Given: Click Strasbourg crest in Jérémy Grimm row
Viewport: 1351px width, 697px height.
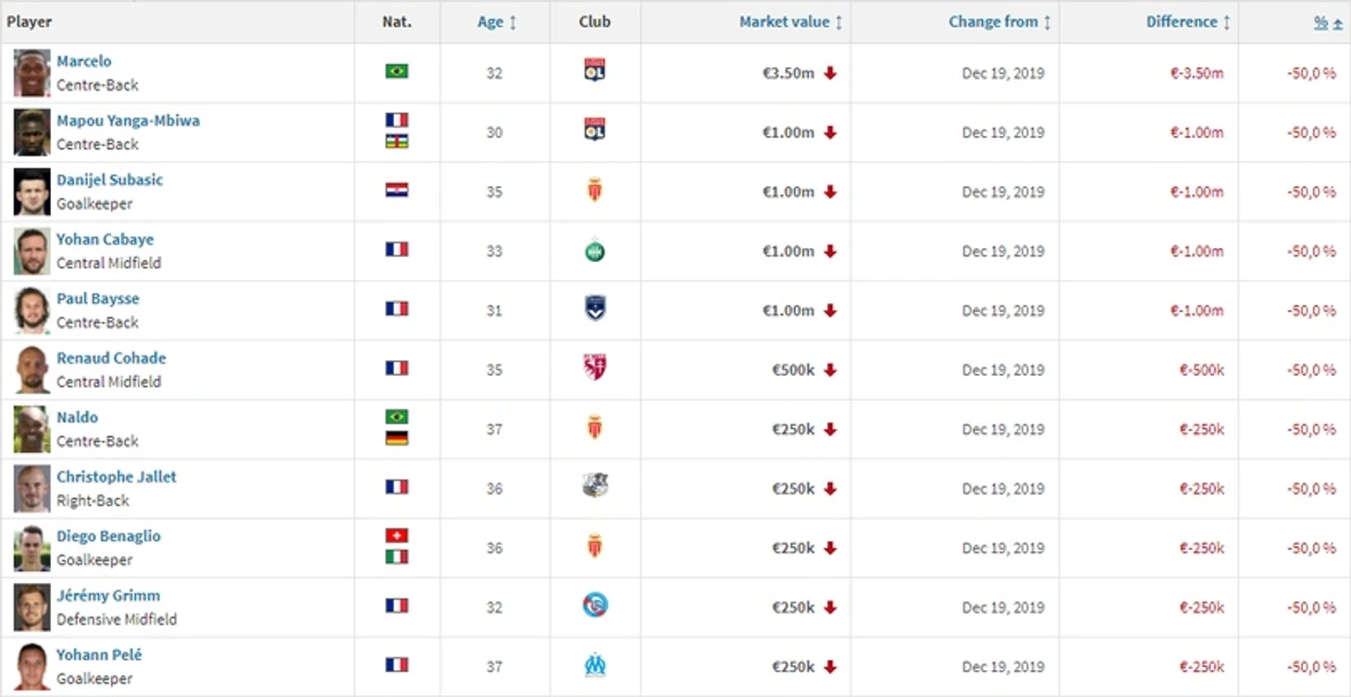Looking at the screenshot, I should click(x=595, y=606).
